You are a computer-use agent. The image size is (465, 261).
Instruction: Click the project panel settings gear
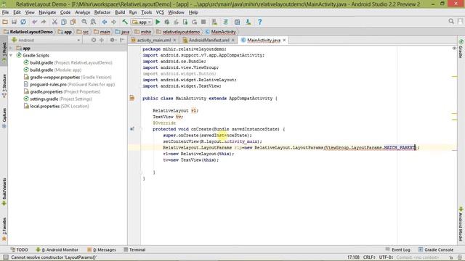112,40
